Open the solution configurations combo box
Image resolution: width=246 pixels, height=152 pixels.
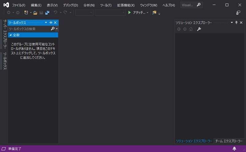tap(84, 13)
